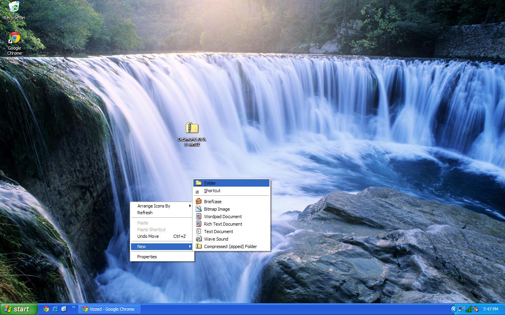Image resolution: width=505 pixels, height=315 pixels.
Task: Expand the Quick Launch overflow chevron
Action: coord(73,307)
